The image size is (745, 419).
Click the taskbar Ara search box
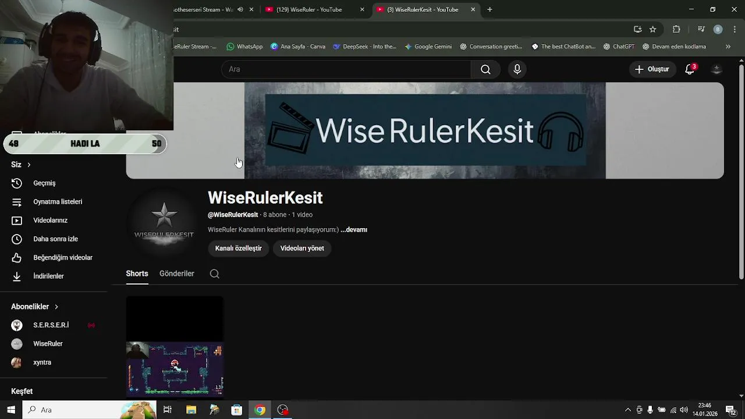[89, 410]
